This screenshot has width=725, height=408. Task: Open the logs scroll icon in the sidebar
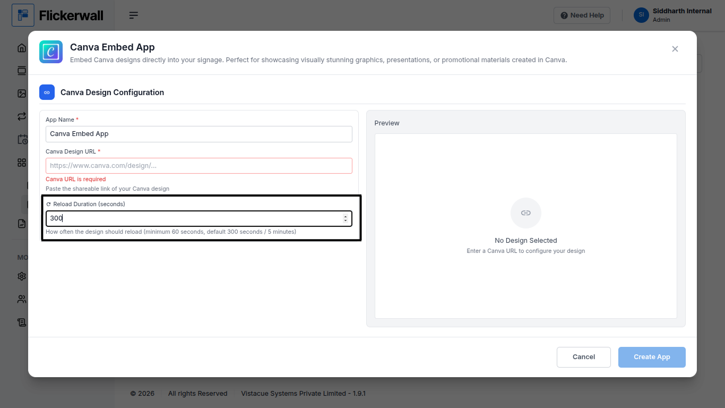pos(22,322)
